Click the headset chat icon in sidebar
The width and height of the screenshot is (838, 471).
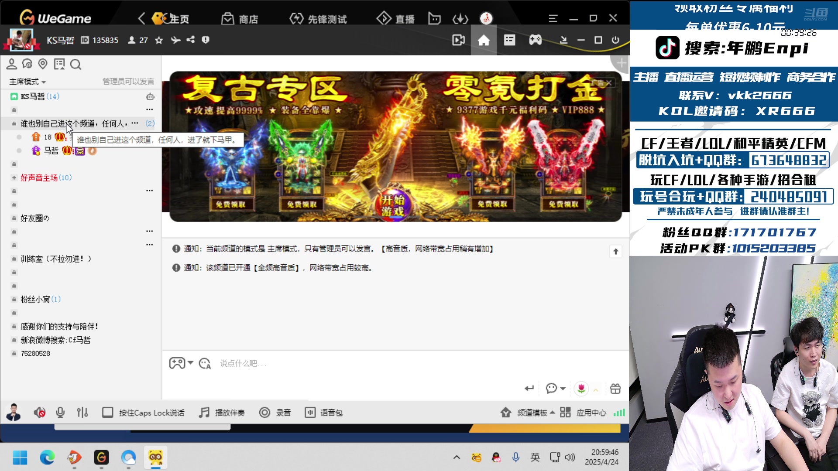coord(27,65)
